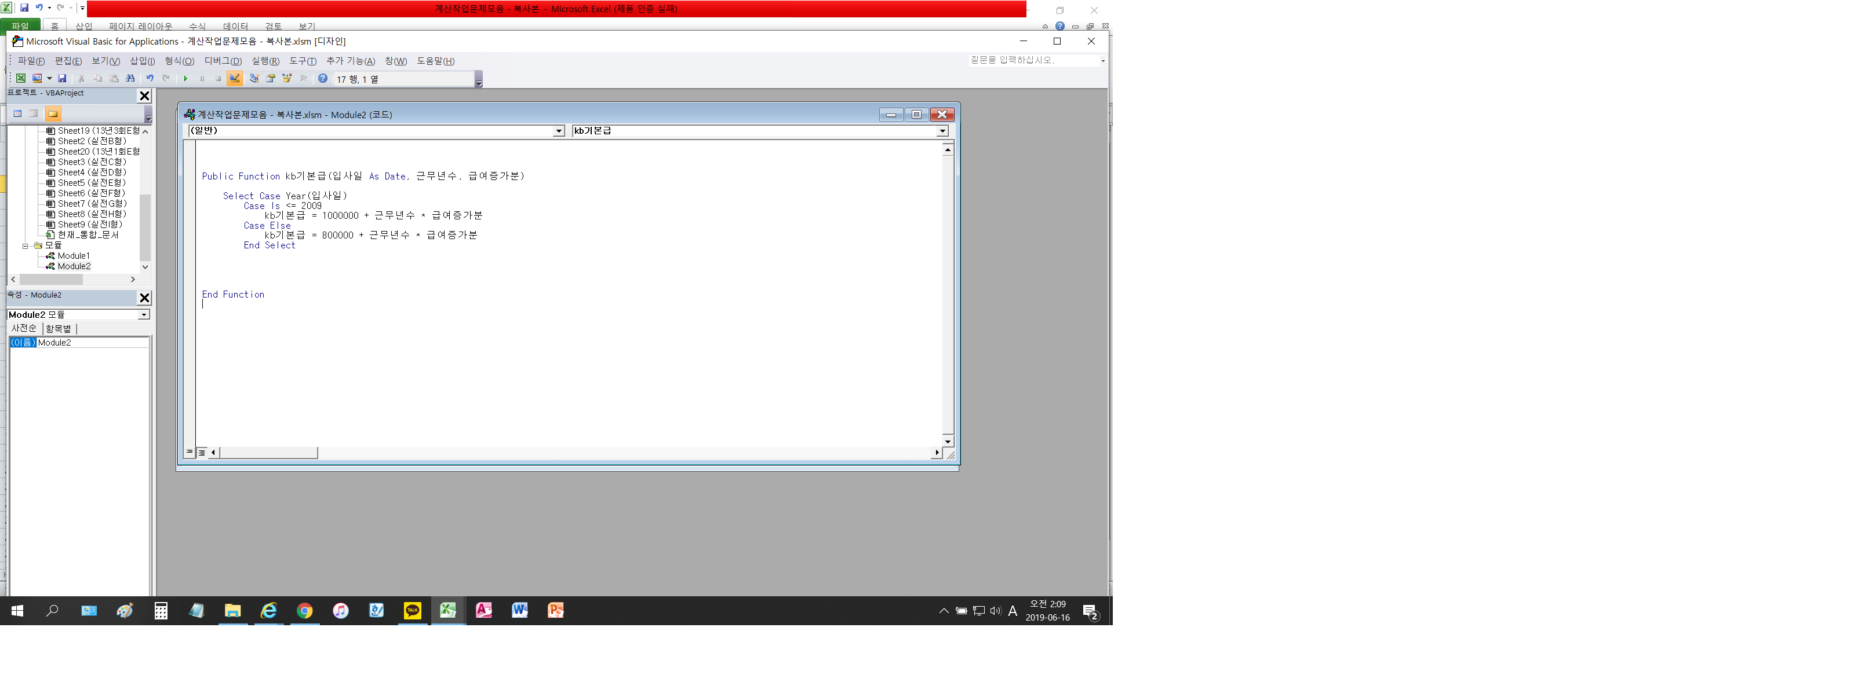Open Chrome from the Windows taskbar
The height and width of the screenshot is (697, 1857).
304,611
